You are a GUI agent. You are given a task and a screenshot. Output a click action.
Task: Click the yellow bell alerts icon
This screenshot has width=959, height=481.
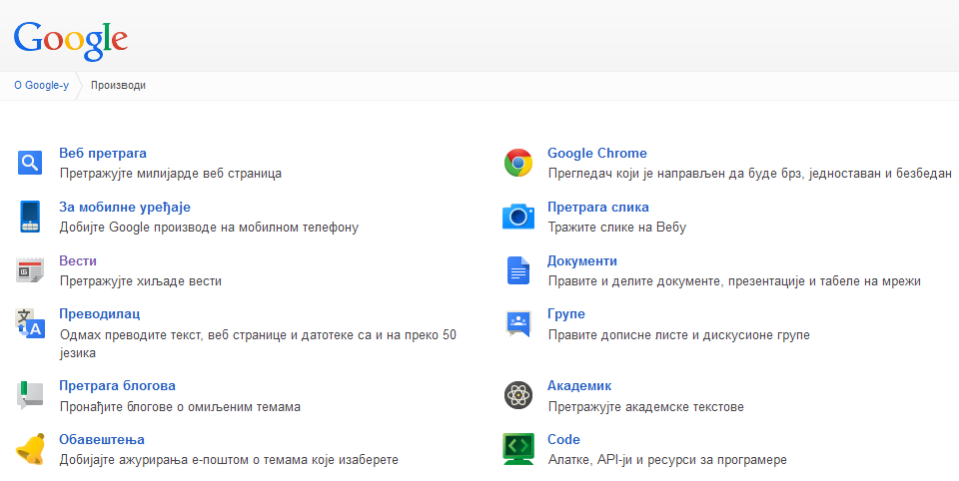pos(30,449)
